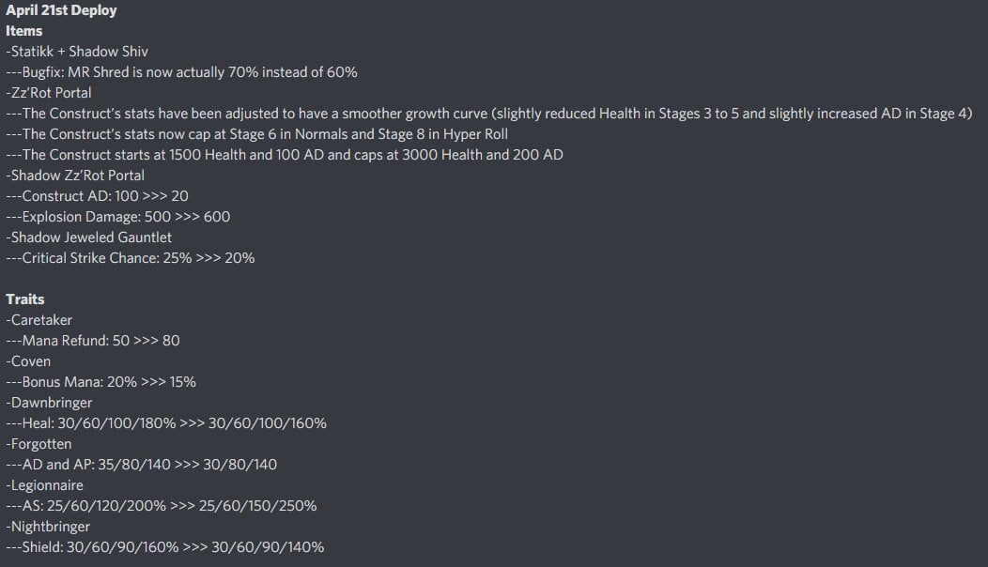Select the Legionnaire AS values line
This screenshot has height=567, width=988.
pyautogui.click(x=162, y=506)
